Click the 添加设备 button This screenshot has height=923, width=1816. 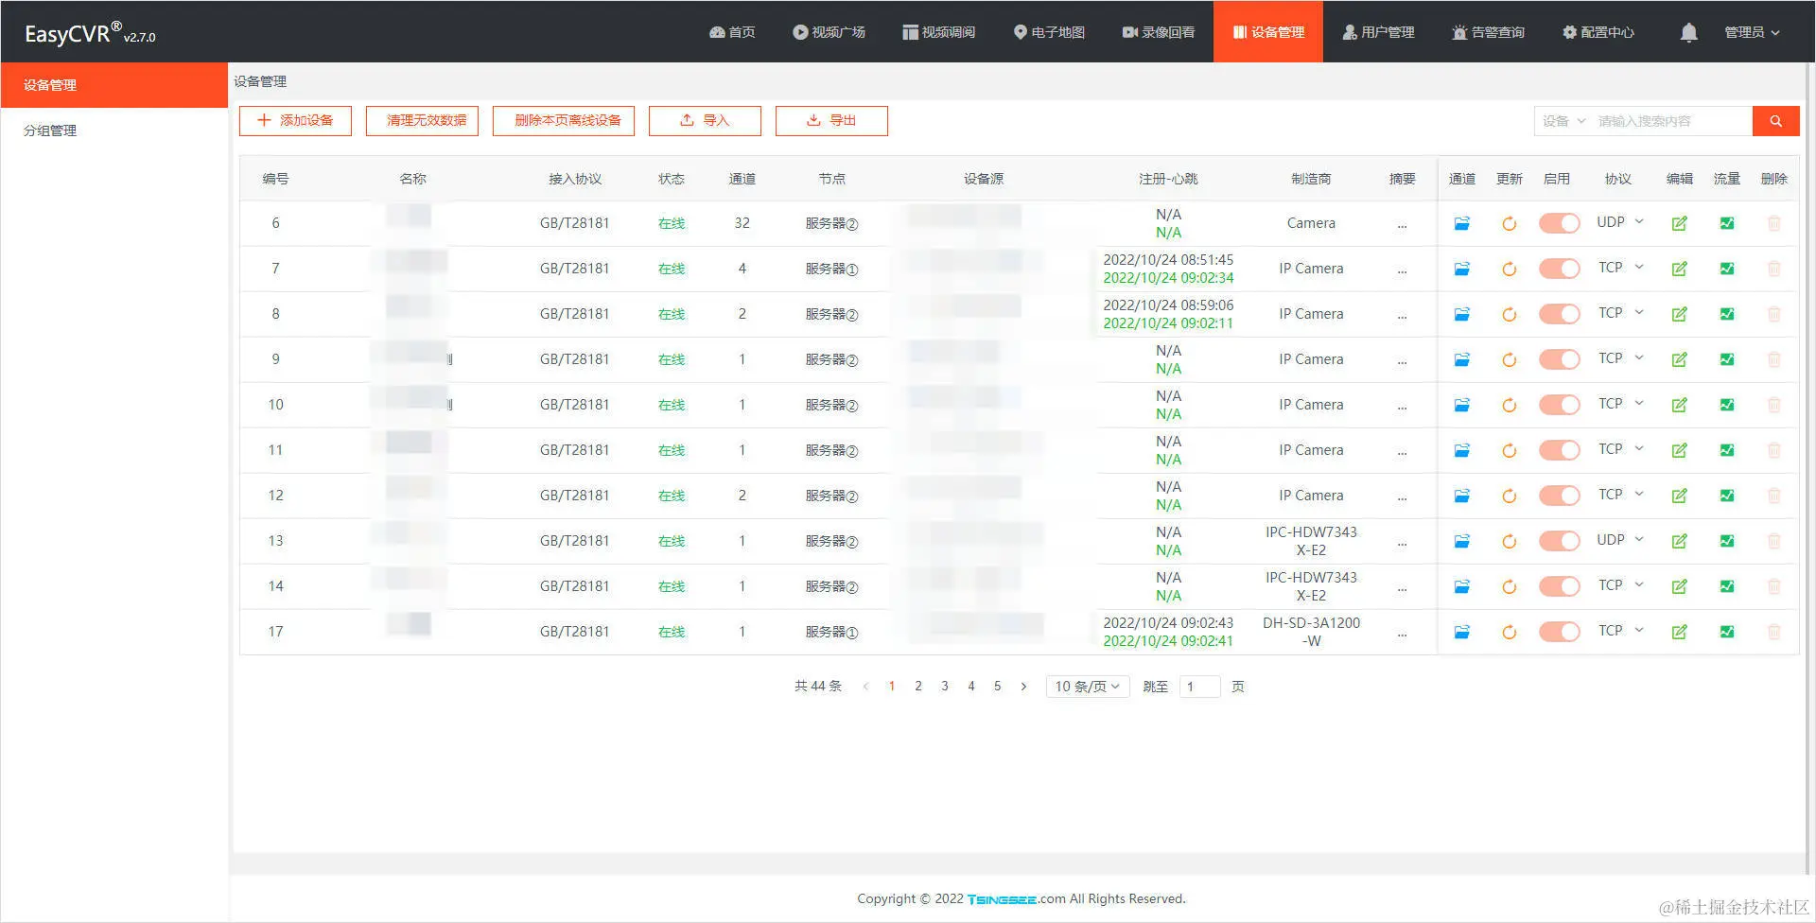(295, 121)
